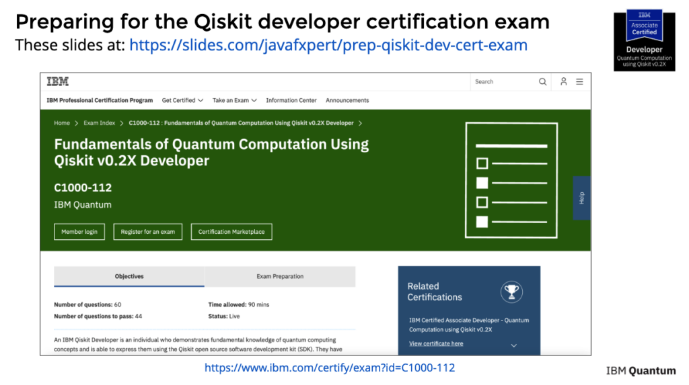Click the chevron after the C1000-112 breadcrumb
This screenshot has height=385, width=689.
pyautogui.click(x=361, y=123)
